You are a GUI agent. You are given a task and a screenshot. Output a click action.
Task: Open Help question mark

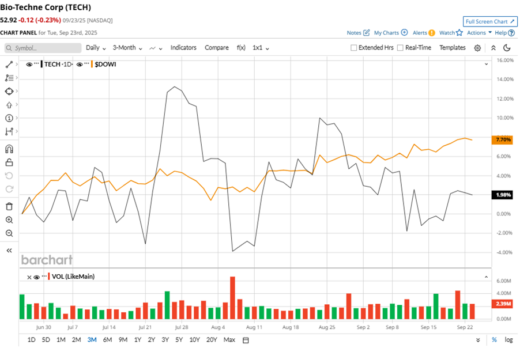tap(511, 33)
